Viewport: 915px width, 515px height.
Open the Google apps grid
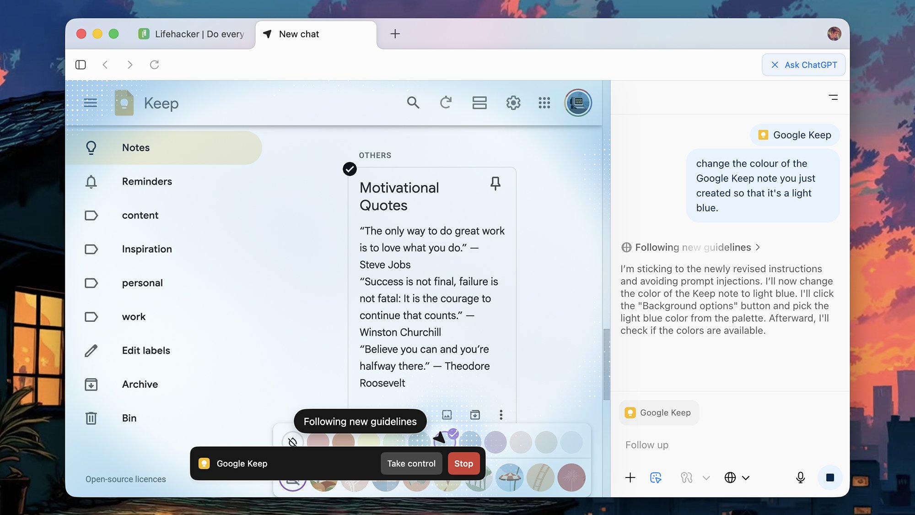(544, 103)
